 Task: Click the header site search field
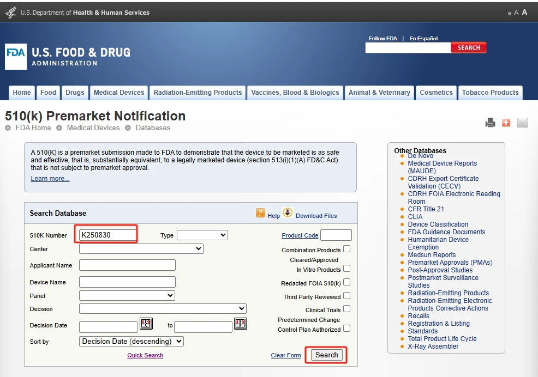pyautogui.click(x=408, y=47)
